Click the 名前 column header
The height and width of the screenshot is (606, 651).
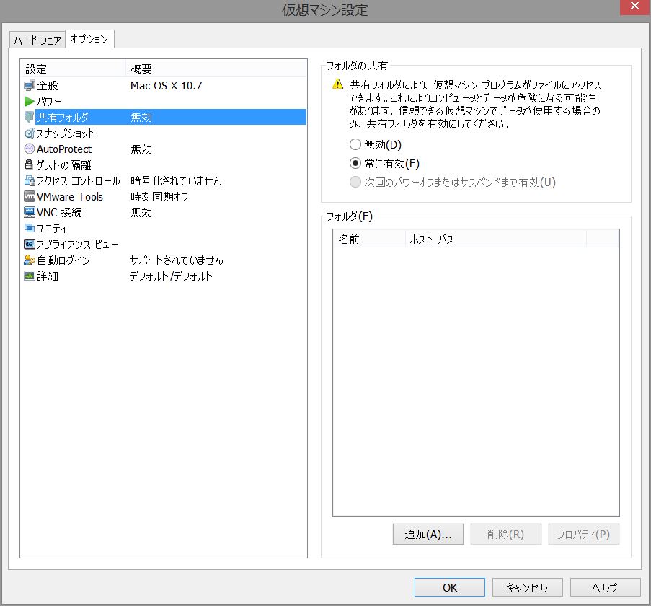369,240
